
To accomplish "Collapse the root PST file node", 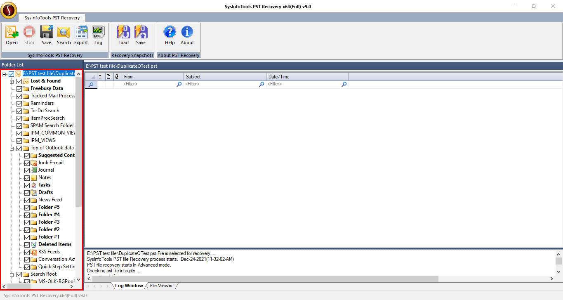I will pos(4,74).
